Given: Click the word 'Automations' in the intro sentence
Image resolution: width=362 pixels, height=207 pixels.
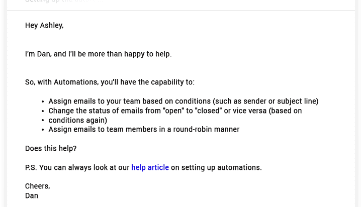Looking at the screenshot, I should coord(76,82).
